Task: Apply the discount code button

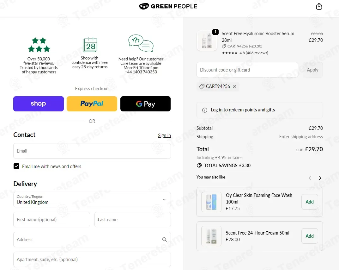Action: (313, 70)
